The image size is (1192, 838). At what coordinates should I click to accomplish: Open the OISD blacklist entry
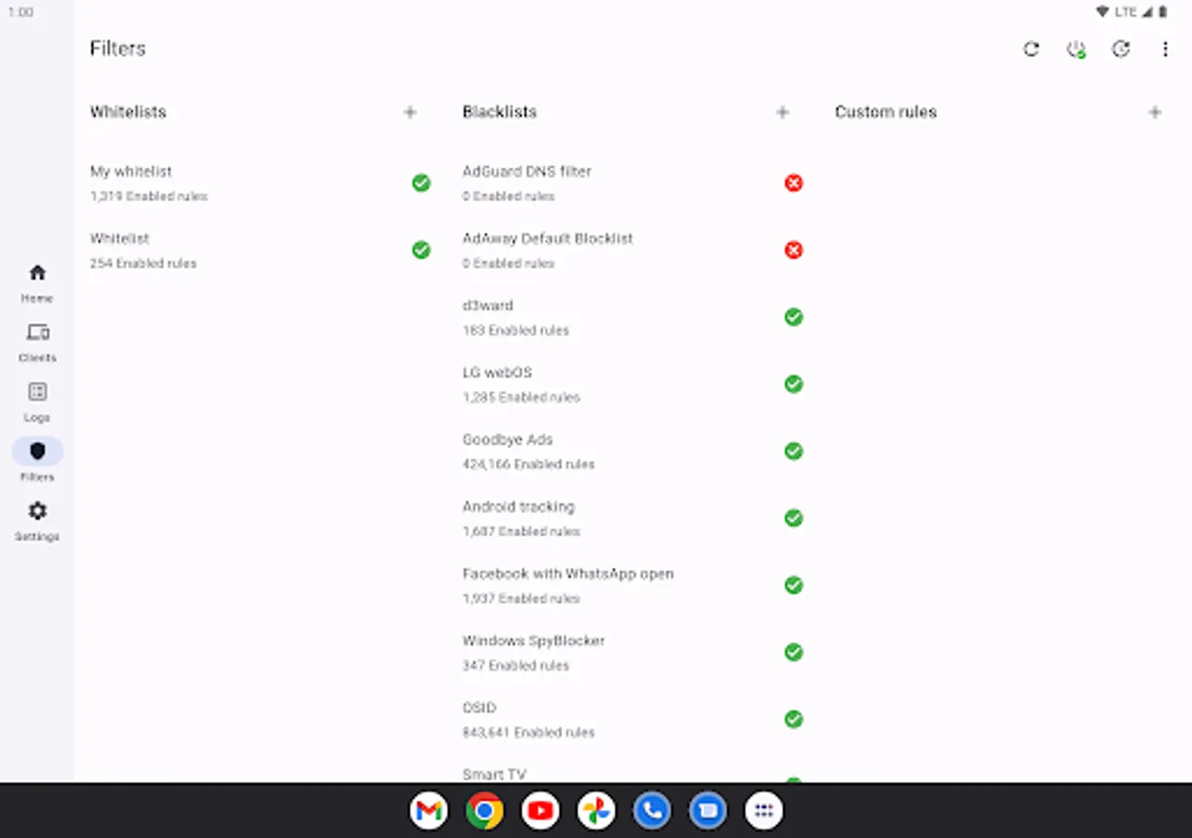633,720
